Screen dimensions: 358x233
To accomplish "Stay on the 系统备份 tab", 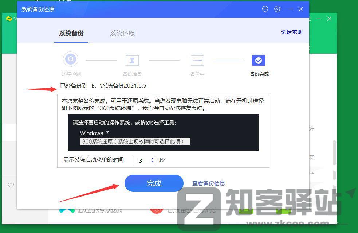I will 71,33.
